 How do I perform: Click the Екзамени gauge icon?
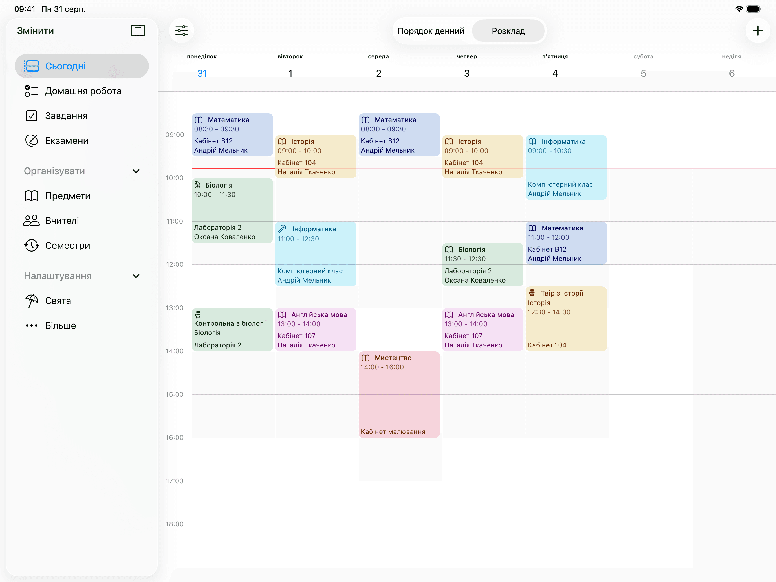(x=31, y=141)
